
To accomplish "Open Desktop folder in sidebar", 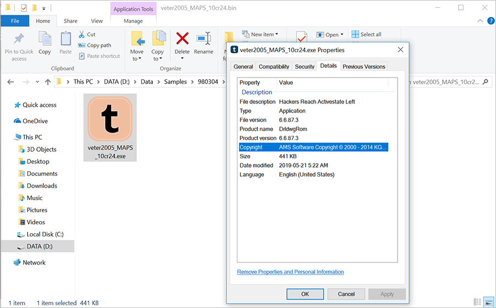I will (x=34, y=162).
